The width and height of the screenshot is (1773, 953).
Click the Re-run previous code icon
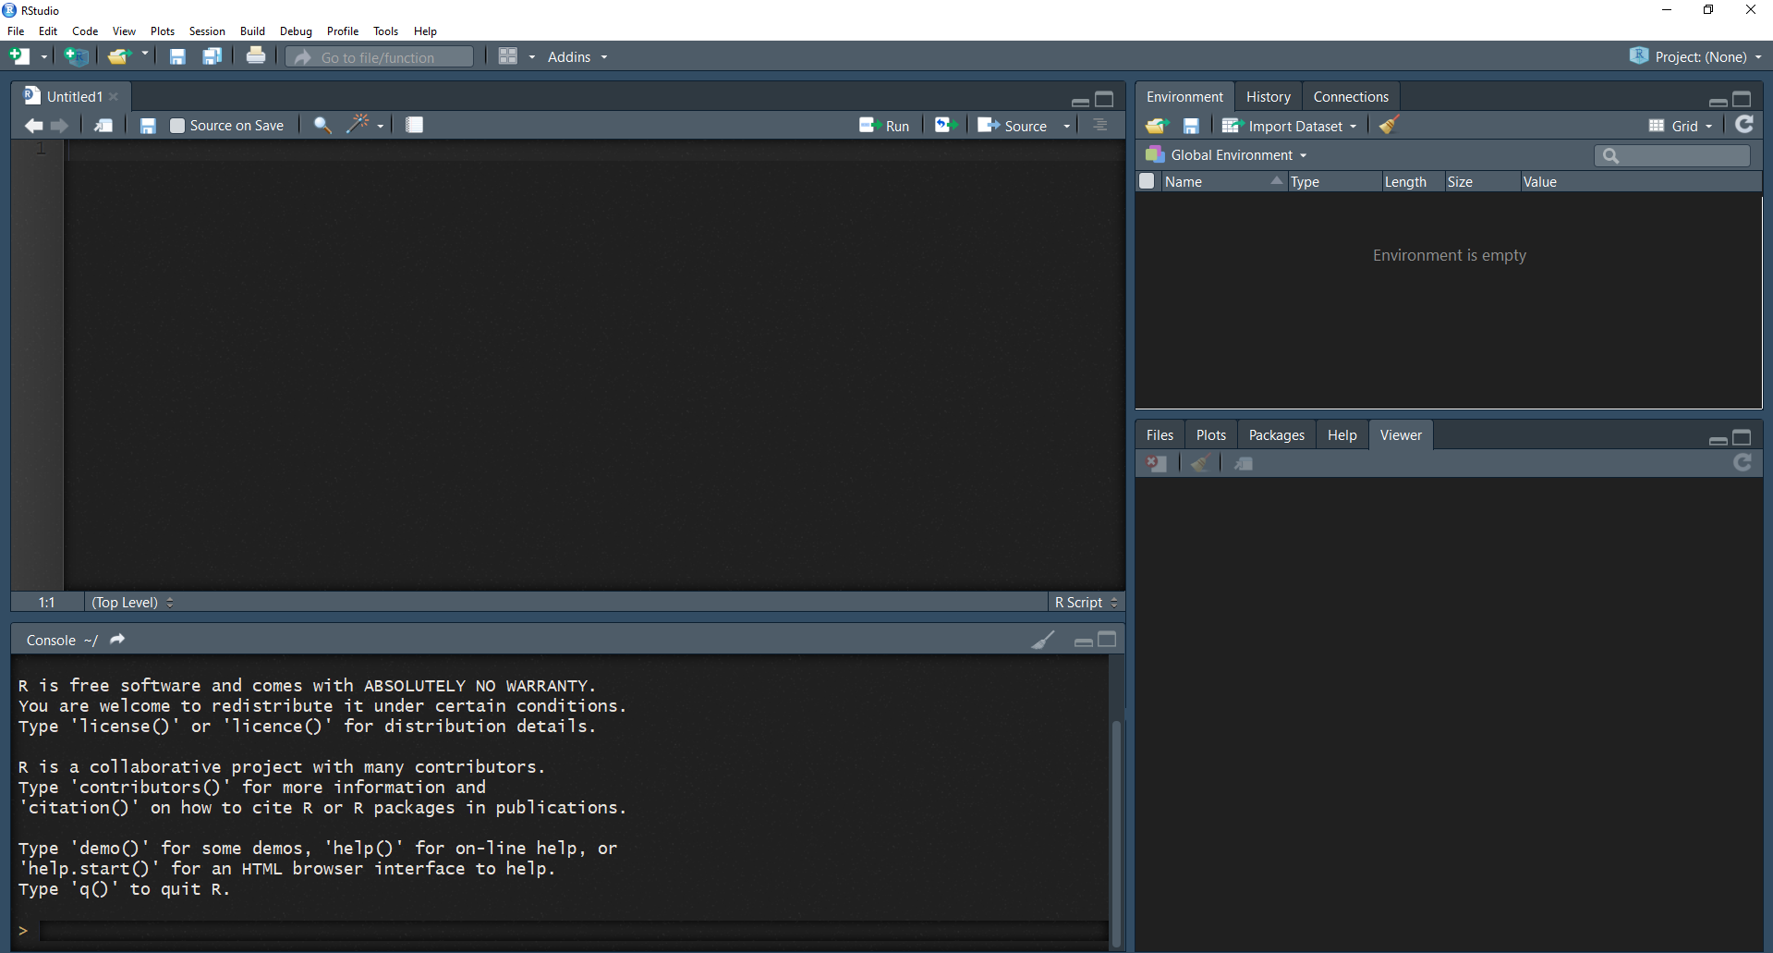point(944,125)
